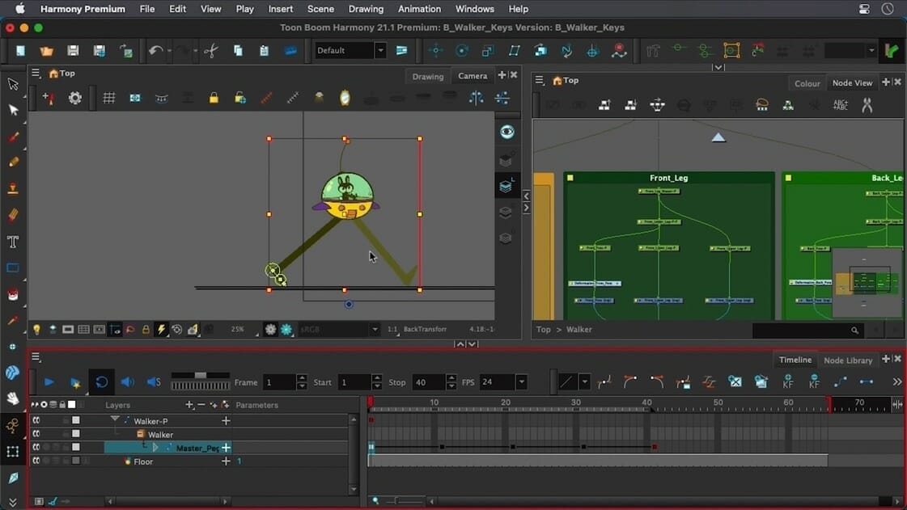Open the Animation menu
The image size is (907, 510).
419,9
